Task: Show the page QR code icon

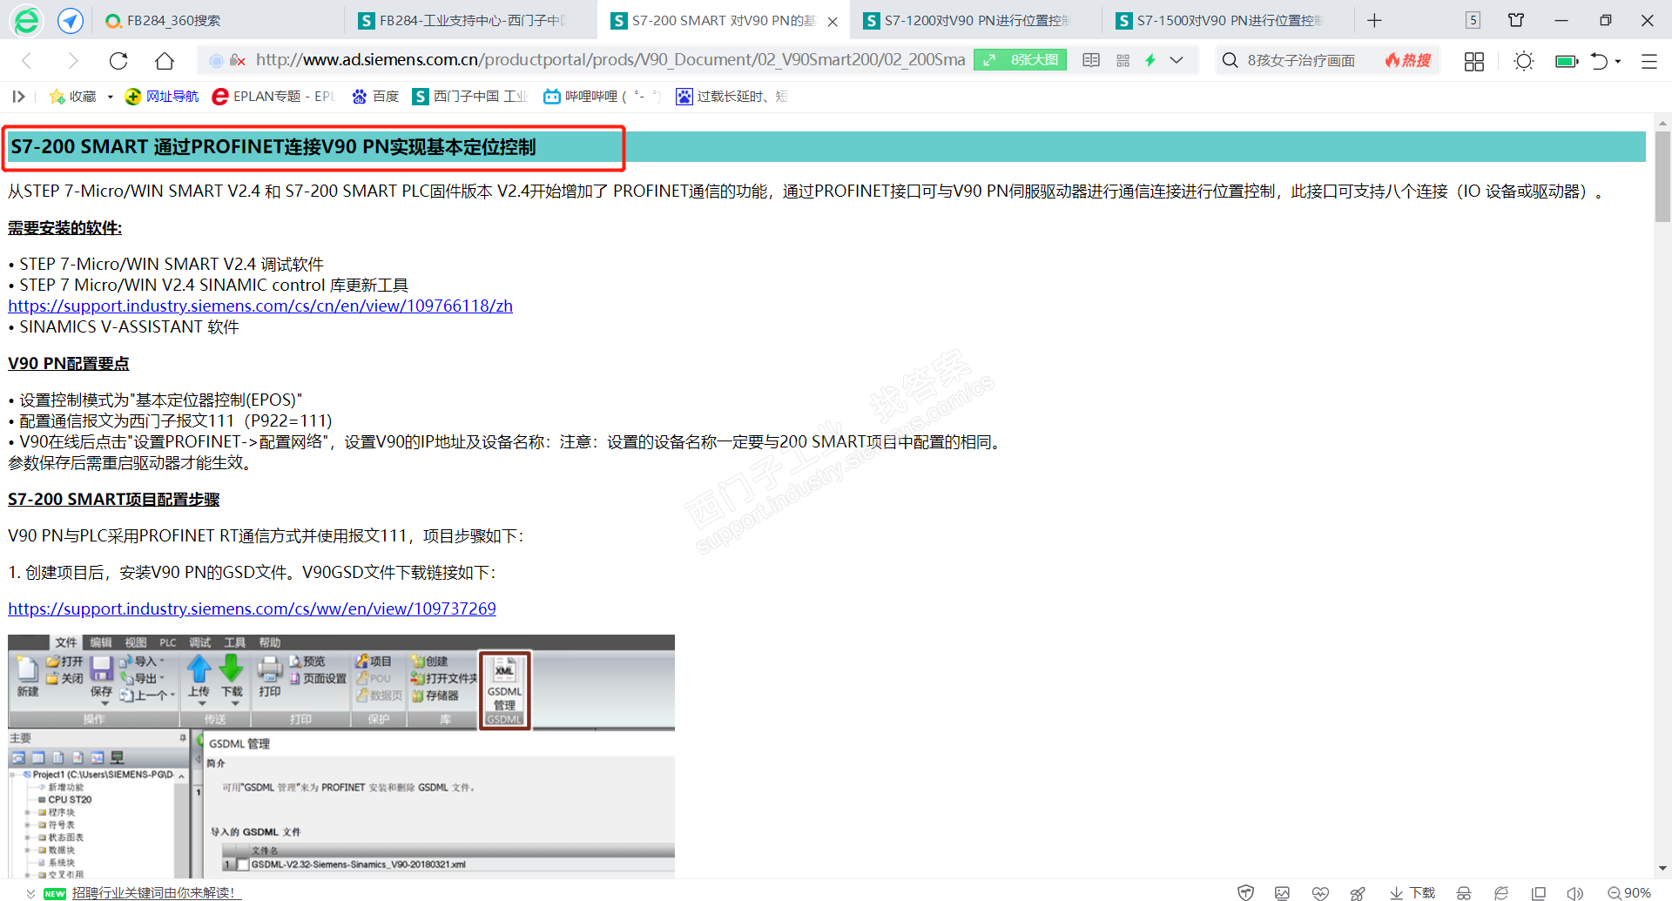Action: (1123, 60)
